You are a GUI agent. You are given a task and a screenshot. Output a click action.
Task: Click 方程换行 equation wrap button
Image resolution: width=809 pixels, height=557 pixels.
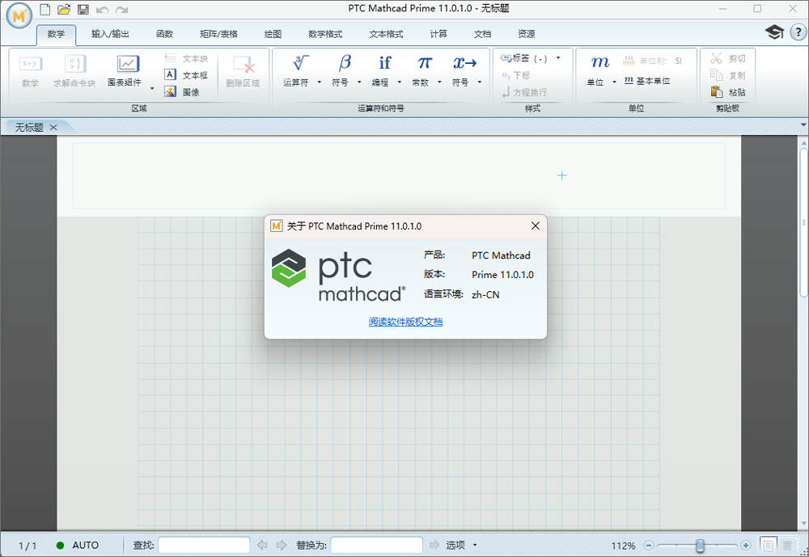coord(524,92)
